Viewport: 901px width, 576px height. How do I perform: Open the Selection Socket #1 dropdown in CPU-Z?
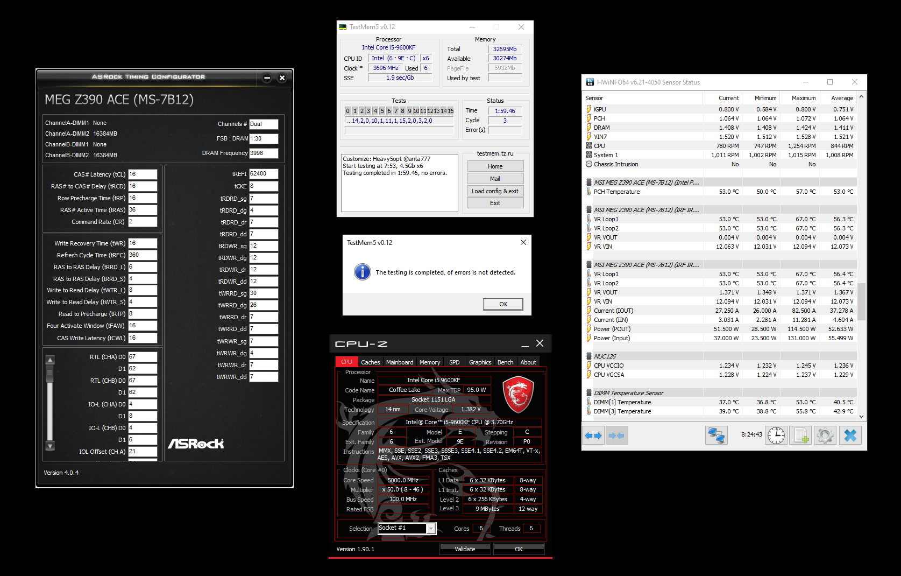pyautogui.click(x=431, y=529)
